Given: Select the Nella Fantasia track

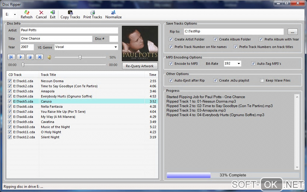Looking at the screenshot, I should click(82, 106).
